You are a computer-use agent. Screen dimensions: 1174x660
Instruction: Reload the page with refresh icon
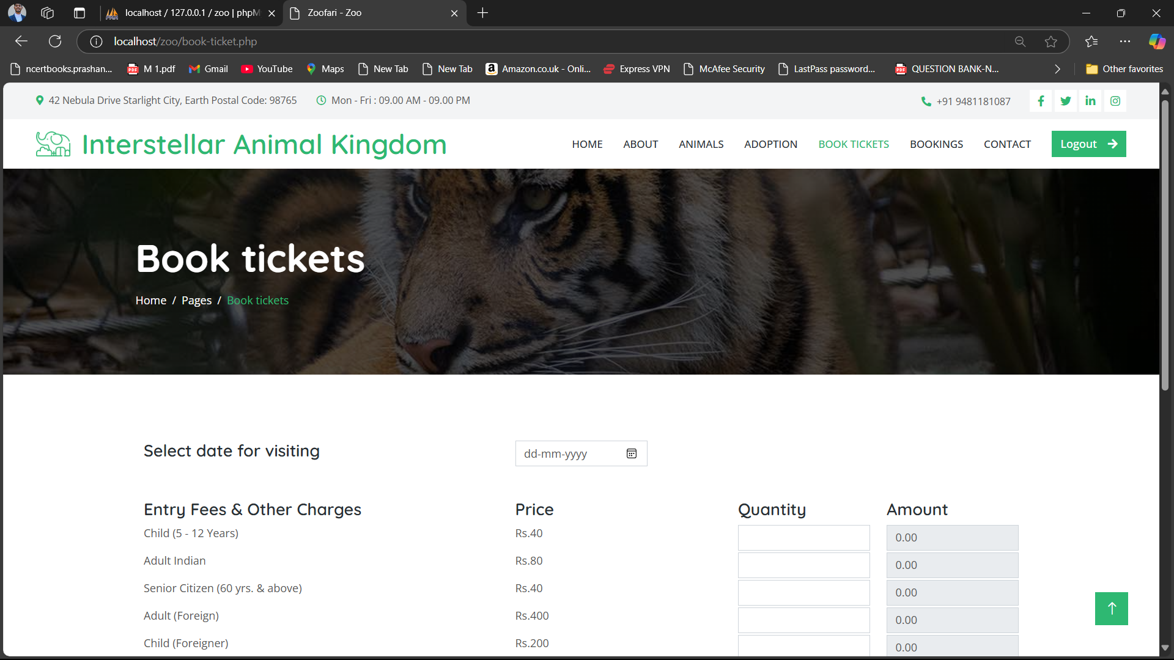coord(55,42)
